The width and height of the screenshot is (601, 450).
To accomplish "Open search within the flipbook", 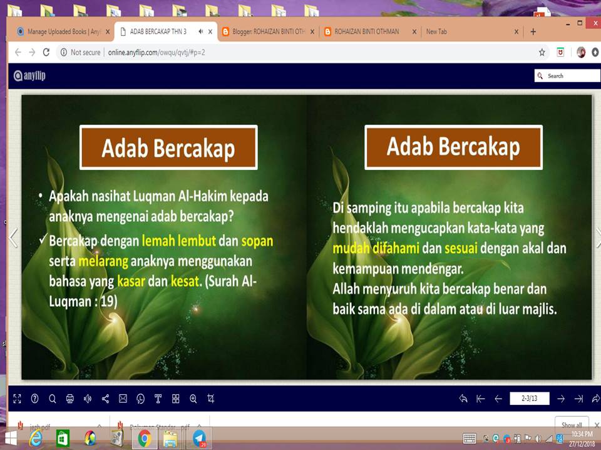I will pos(53,398).
